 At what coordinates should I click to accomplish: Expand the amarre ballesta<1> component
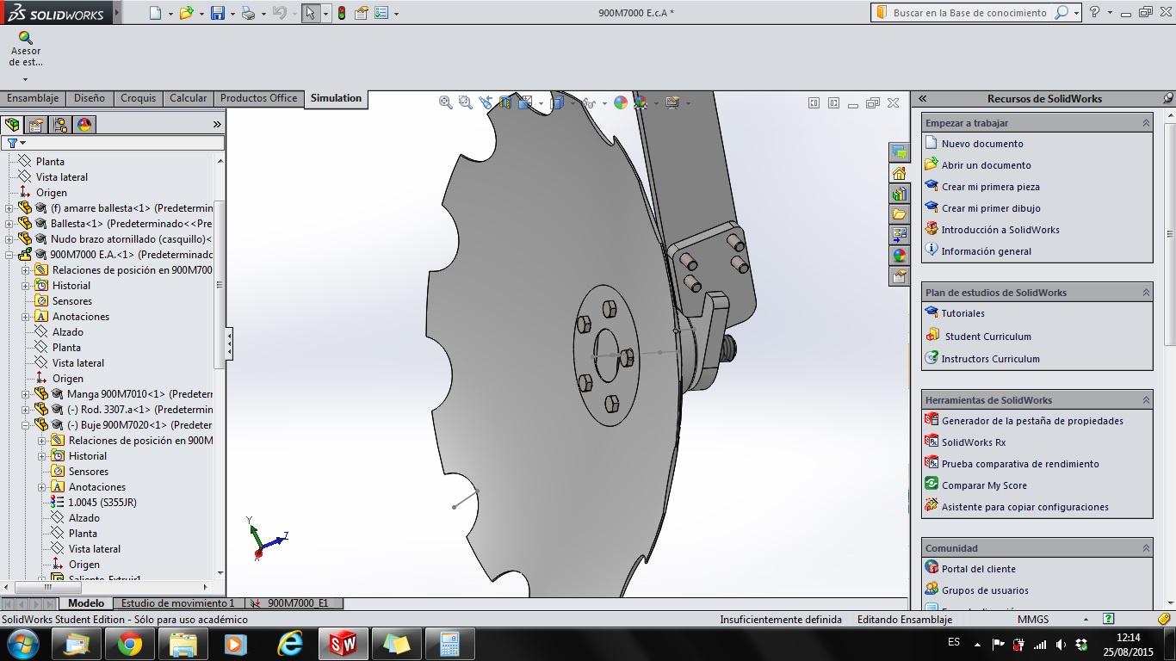click(9, 208)
